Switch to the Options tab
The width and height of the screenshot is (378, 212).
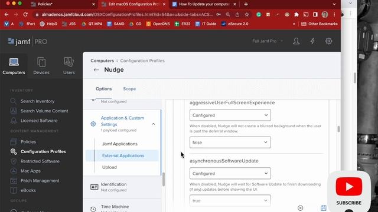click(104, 89)
